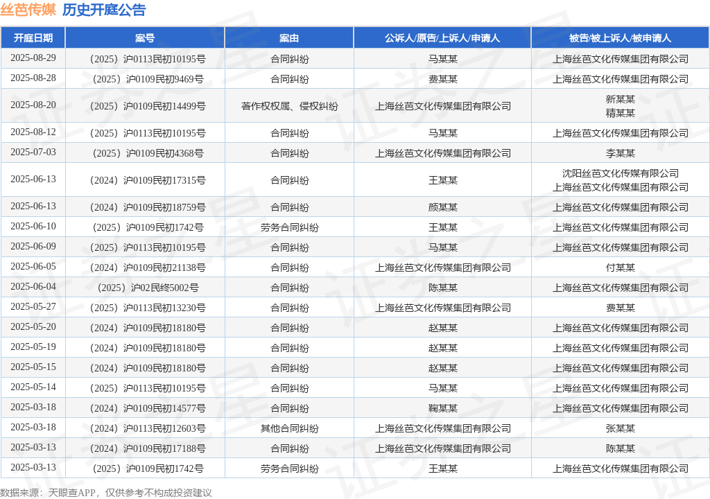Click date cell 2025-07-03
The height and width of the screenshot is (499, 710).
click(33, 152)
